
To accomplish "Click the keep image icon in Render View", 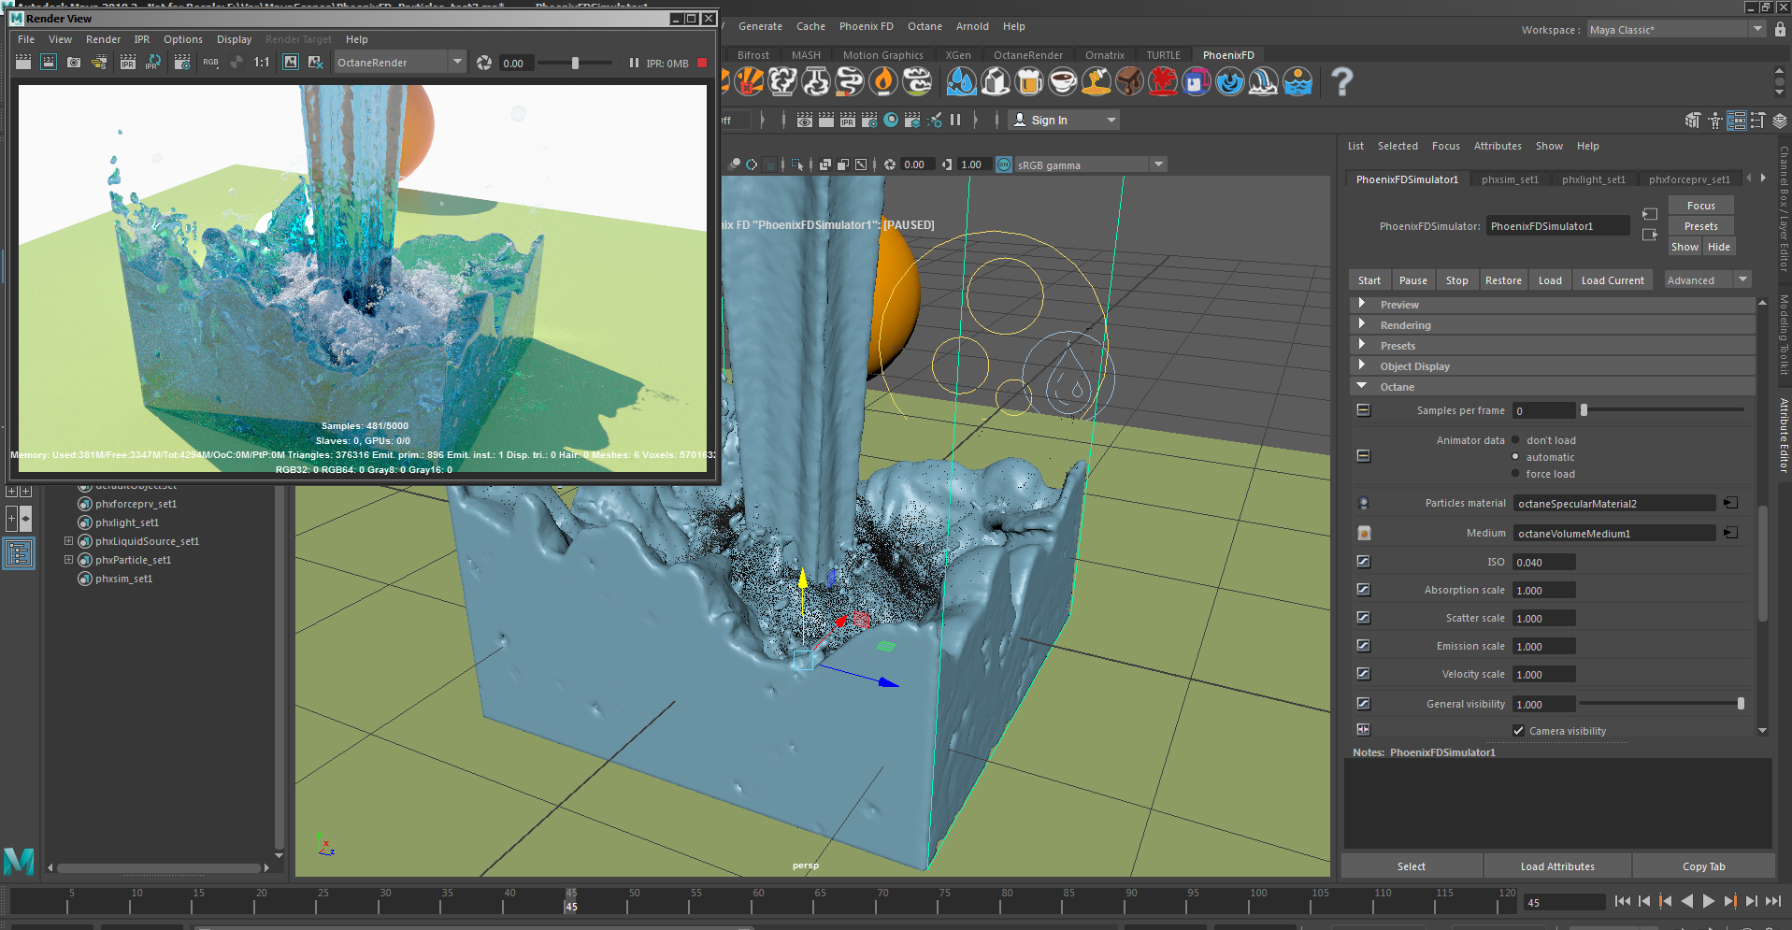I will coord(291,63).
